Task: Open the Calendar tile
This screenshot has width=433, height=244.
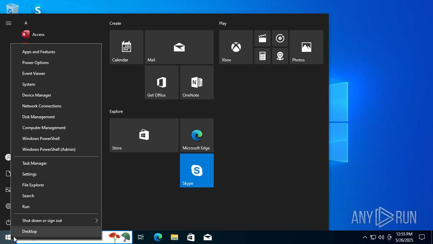Action: point(127,47)
